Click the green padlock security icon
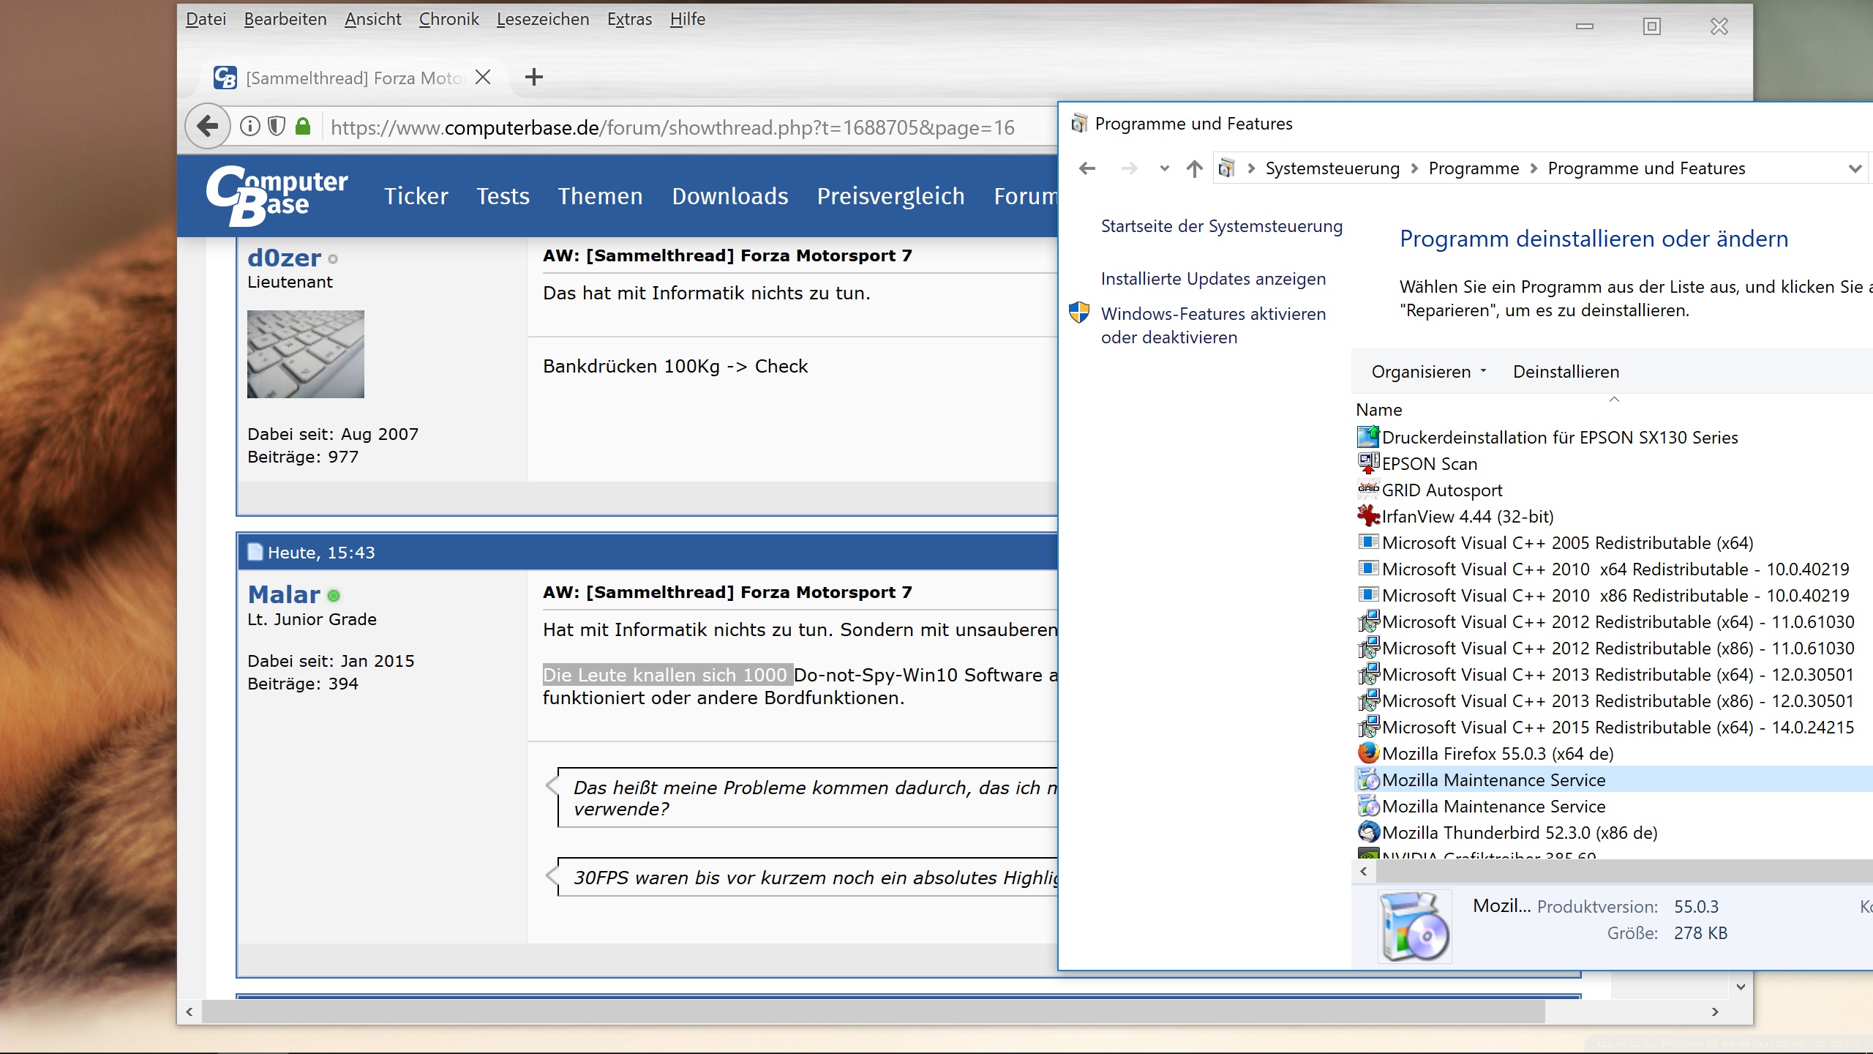Screen dimensions: 1873x1054 coord(303,127)
